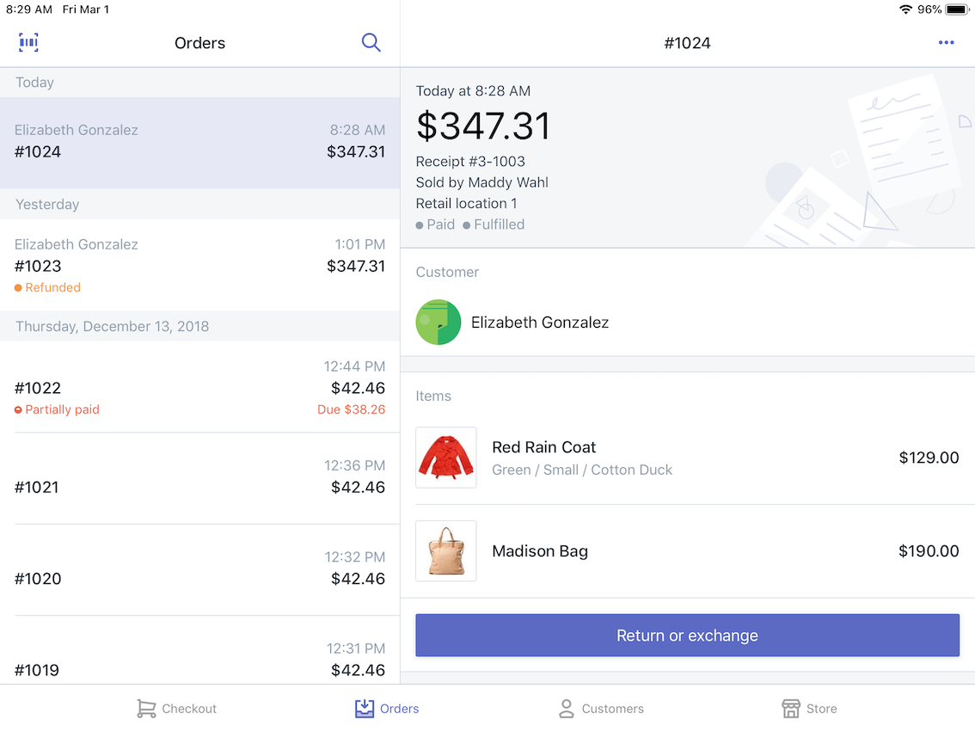
Task: Click the Partially paid status label
Action: coord(58,409)
